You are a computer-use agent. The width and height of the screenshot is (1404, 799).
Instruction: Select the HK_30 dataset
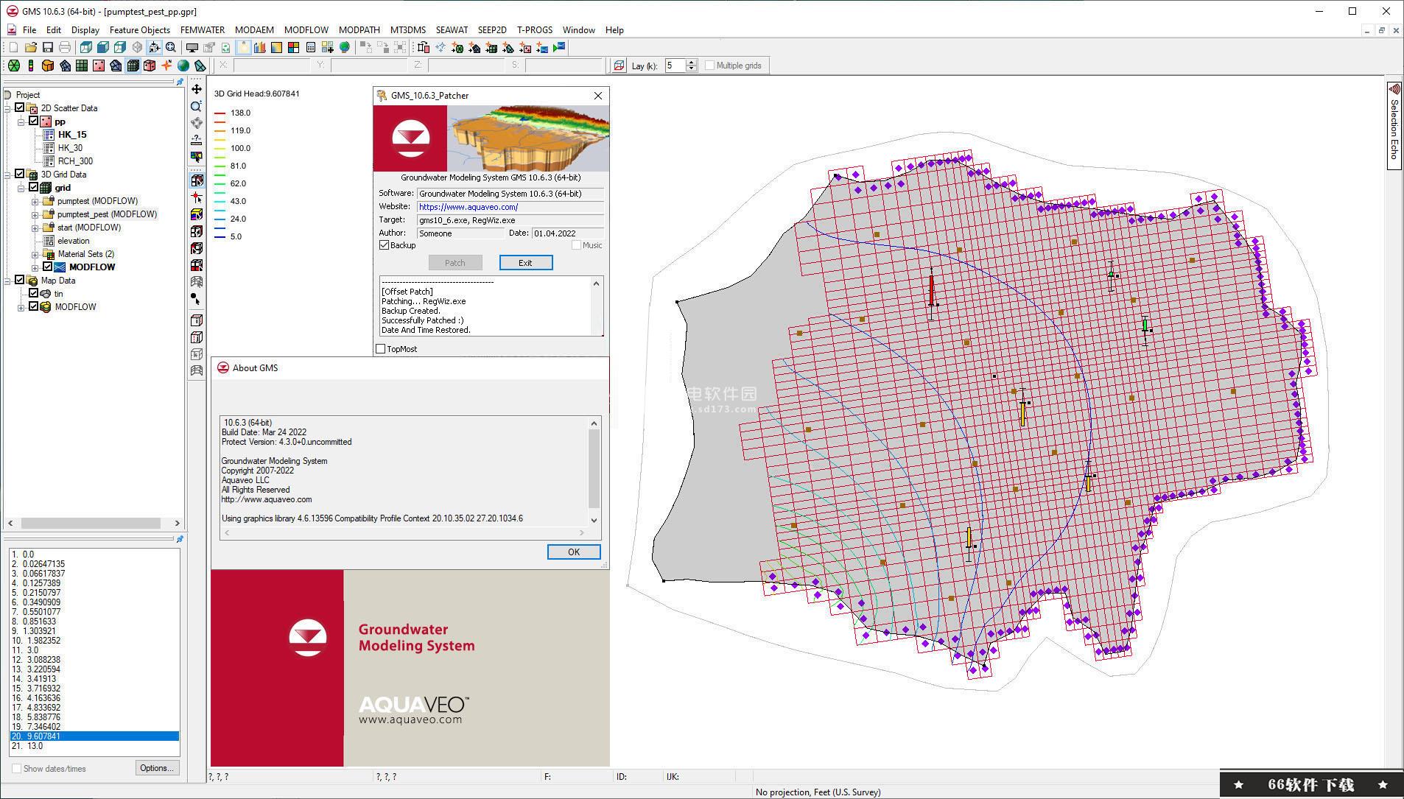70,148
